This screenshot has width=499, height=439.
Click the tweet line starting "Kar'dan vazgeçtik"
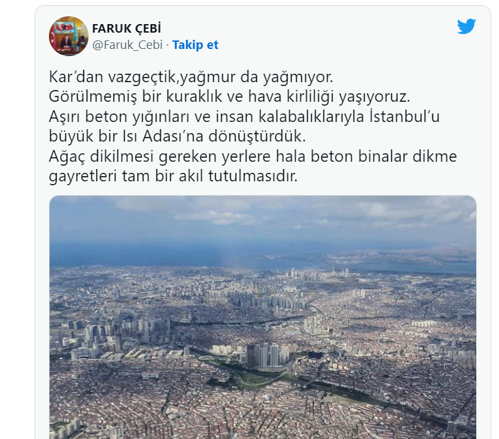(191, 77)
